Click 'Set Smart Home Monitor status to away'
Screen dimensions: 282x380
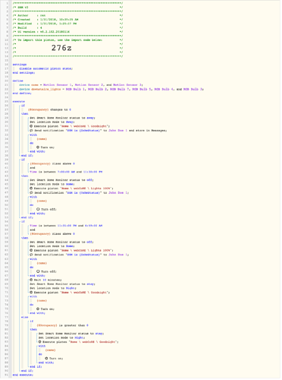pyautogui.click(x=62, y=118)
